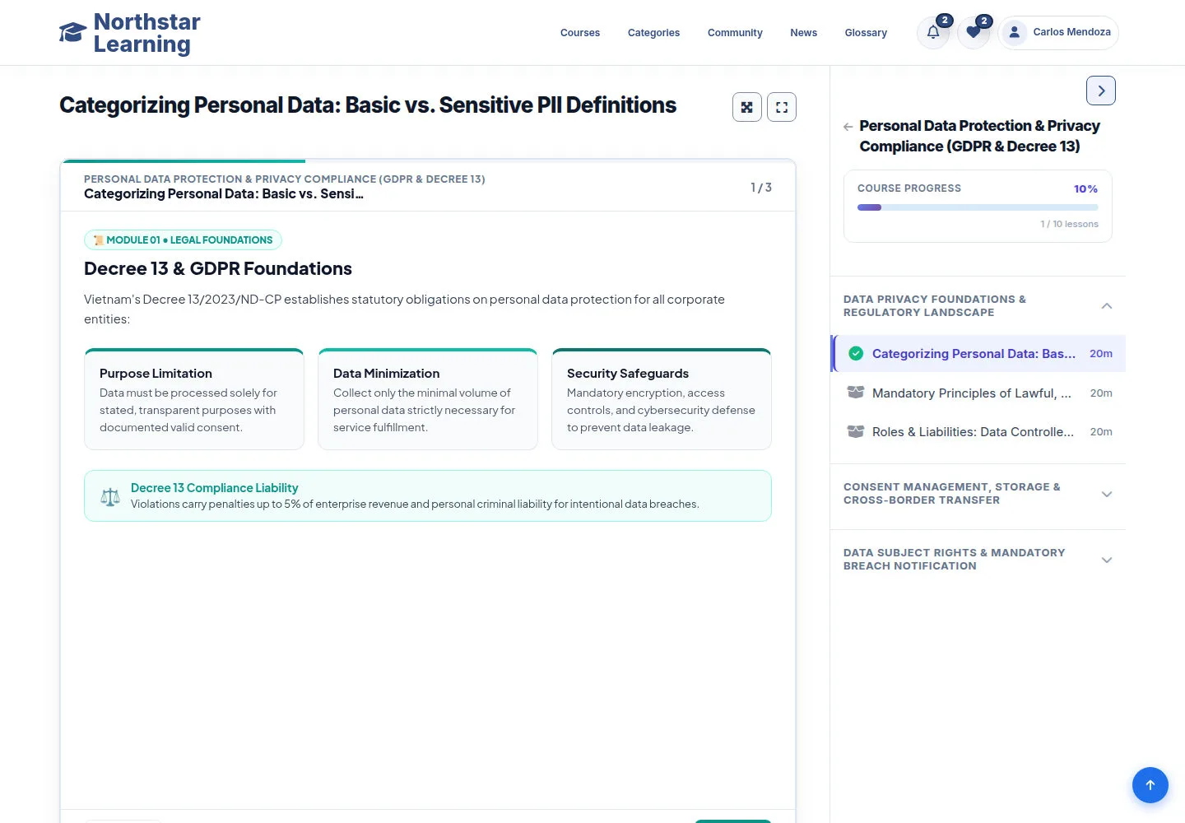Screen dimensions: 1185x823
Task: Click the Northstar Learning brand name
Action: (x=147, y=33)
